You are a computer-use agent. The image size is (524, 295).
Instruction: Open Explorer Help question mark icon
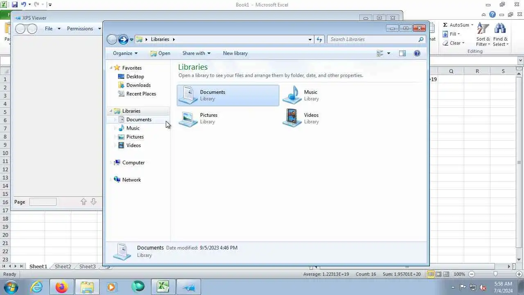click(417, 53)
